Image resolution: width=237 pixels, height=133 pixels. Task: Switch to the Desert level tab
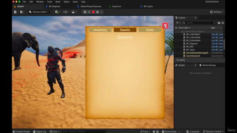pyautogui.click(x=21, y=7)
